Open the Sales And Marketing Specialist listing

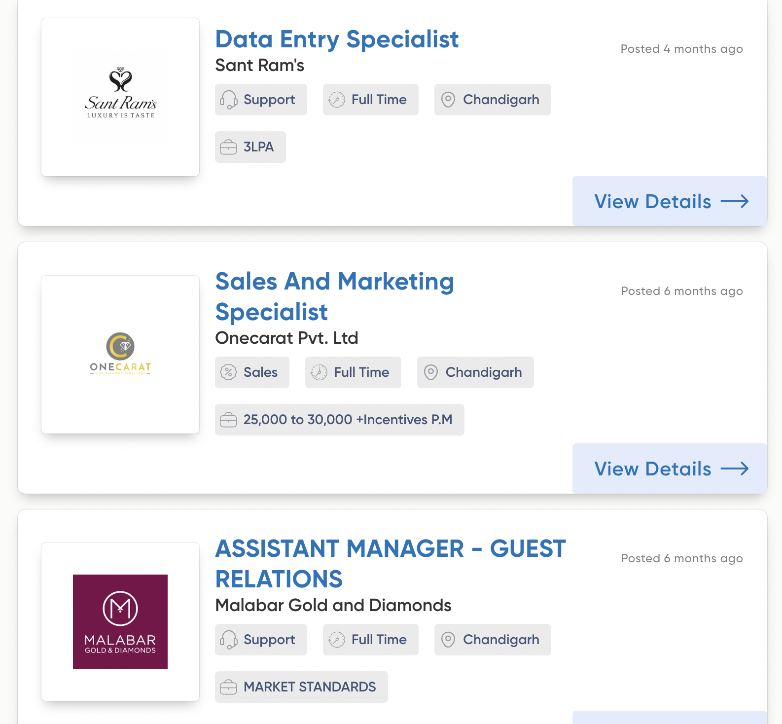click(x=335, y=296)
